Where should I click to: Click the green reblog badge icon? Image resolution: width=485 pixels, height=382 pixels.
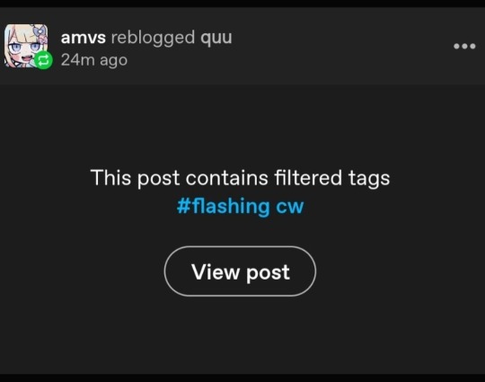point(43,60)
